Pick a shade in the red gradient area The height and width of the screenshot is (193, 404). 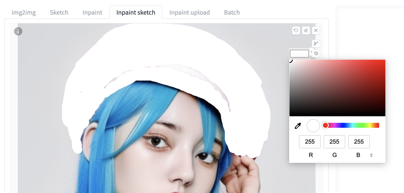click(x=337, y=88)
